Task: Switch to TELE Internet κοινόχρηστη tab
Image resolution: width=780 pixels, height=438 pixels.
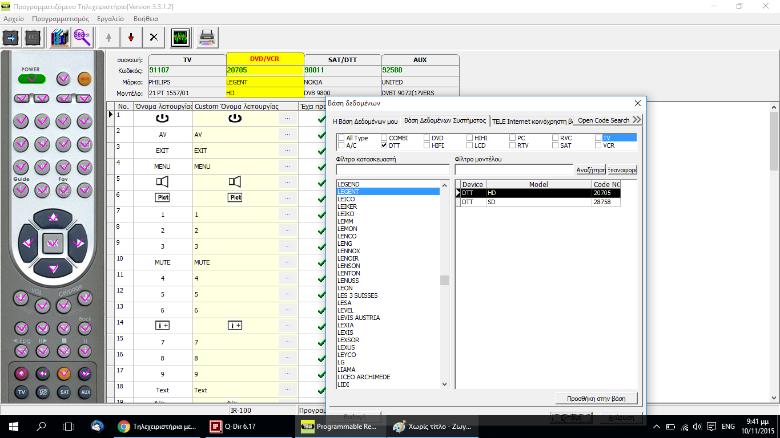Action: tap(531, 121)
